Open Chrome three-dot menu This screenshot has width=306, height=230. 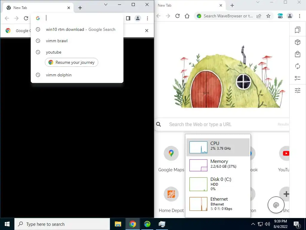[x=147, y=18]
